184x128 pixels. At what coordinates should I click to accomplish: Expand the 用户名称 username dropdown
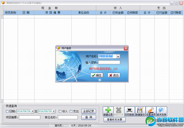click(118, 57)
